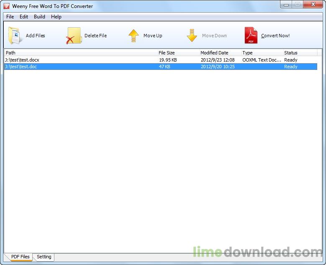326x265 pixels.
Task: Open the File menu
Action: click(10, 17)
